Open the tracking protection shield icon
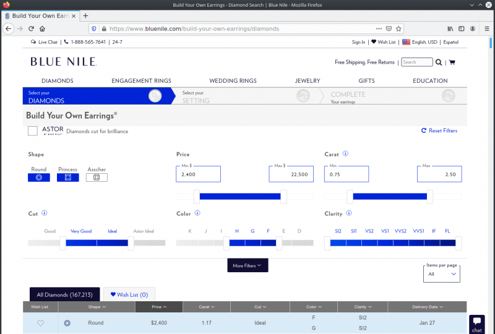Image resolution: width=495 pixels, height=334 pixels. (x=94, y=28)
